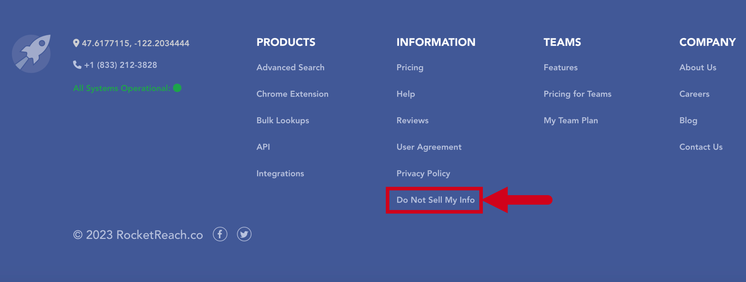Open the Facebook page icon
746x282 pixels.
click(x=220, y=234)
